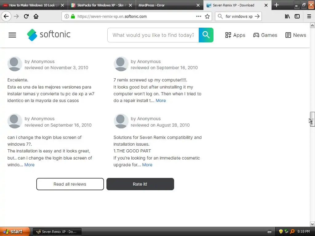Click the review title 'Excelente.'
The height and width of the screenshot is (236, 315).
coord(18,80)
